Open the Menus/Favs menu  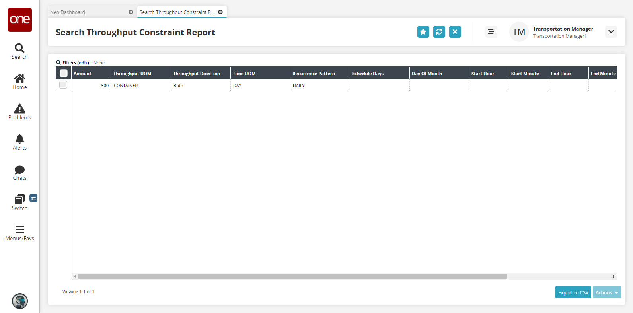point(19,233)
